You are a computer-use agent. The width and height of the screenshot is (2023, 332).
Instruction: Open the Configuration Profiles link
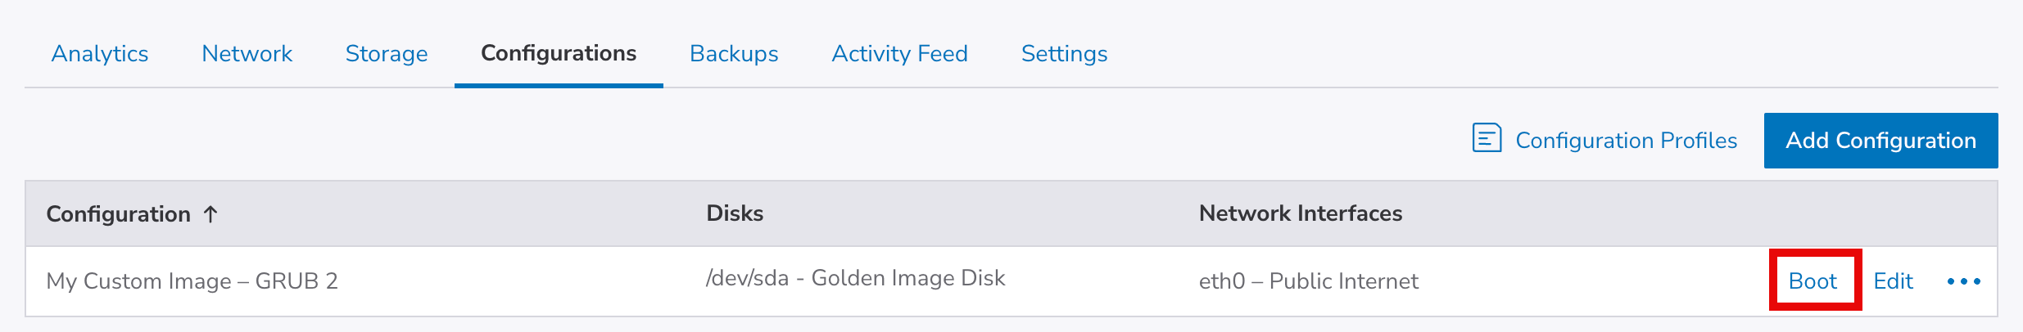pyautogui.click(x=1626, y=141)
